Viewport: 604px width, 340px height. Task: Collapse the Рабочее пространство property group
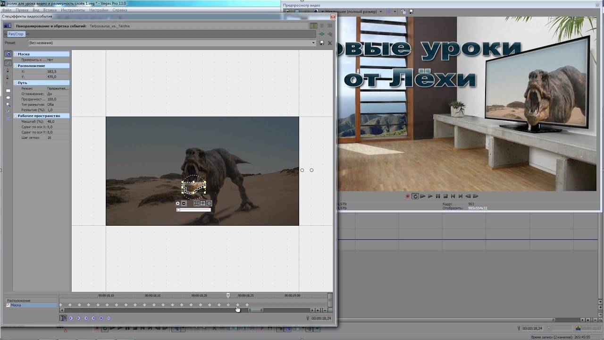click(x=16, y=116)
